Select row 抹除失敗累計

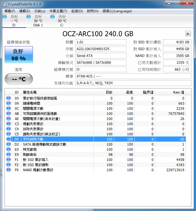click(x=95, y=129)
